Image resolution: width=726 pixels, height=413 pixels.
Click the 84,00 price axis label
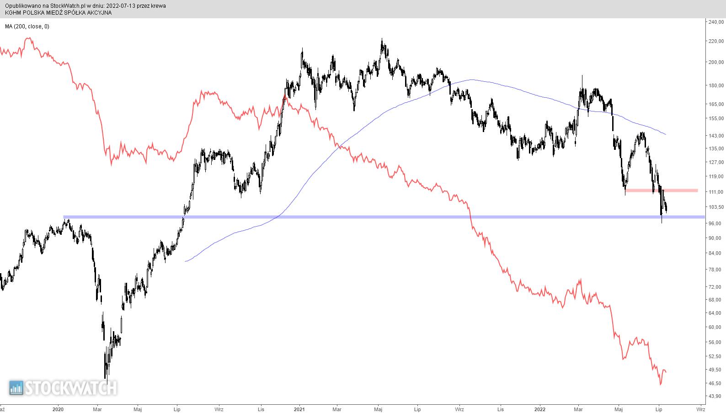[715, 254]
